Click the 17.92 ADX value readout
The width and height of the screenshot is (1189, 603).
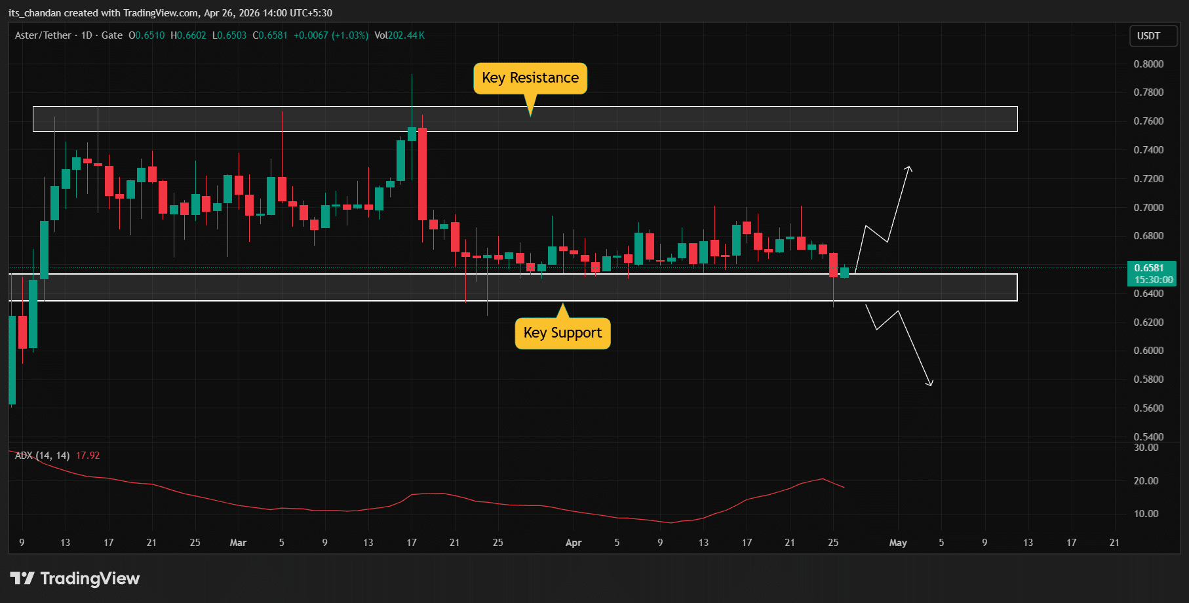tap(87, 455)
